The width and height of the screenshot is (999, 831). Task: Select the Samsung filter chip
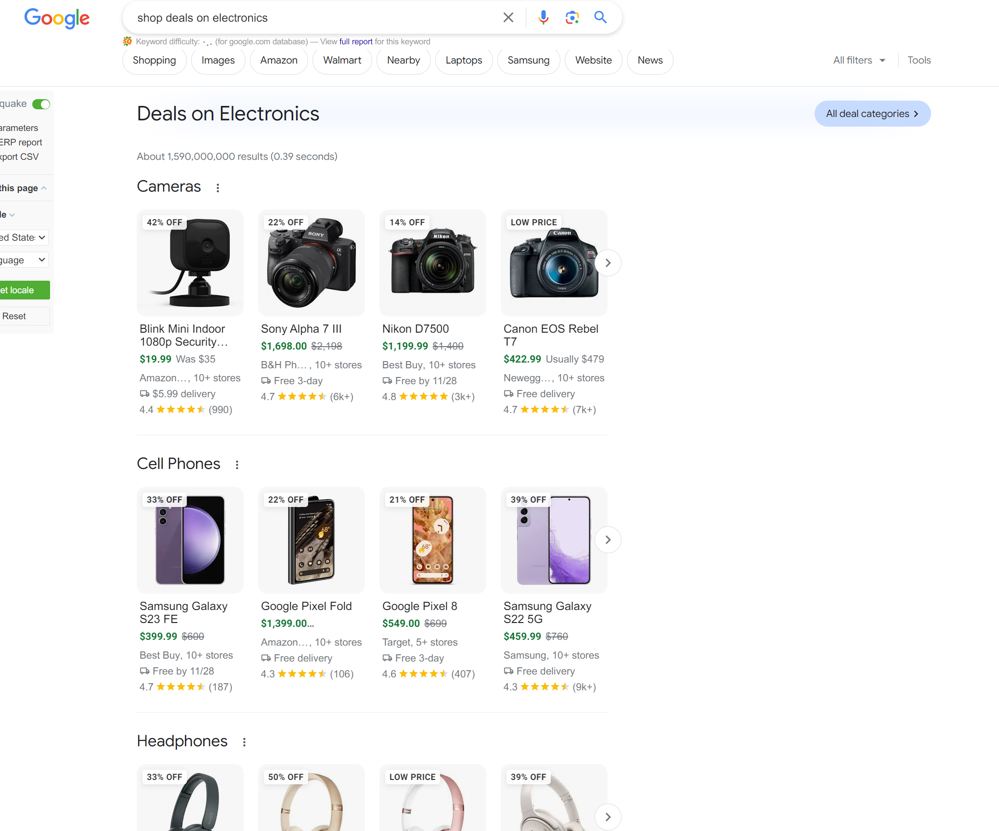(x=529, y=61)
